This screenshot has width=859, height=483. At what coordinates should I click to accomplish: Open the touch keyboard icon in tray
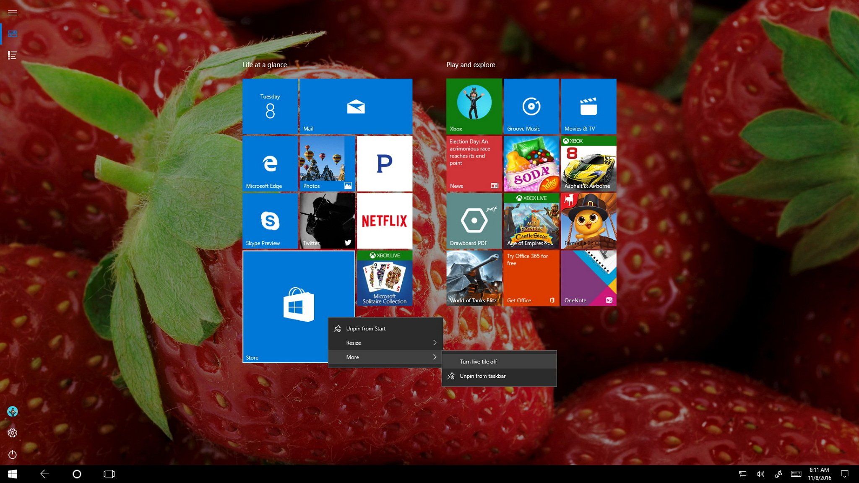pyautogui.click(x=797, y=474)
